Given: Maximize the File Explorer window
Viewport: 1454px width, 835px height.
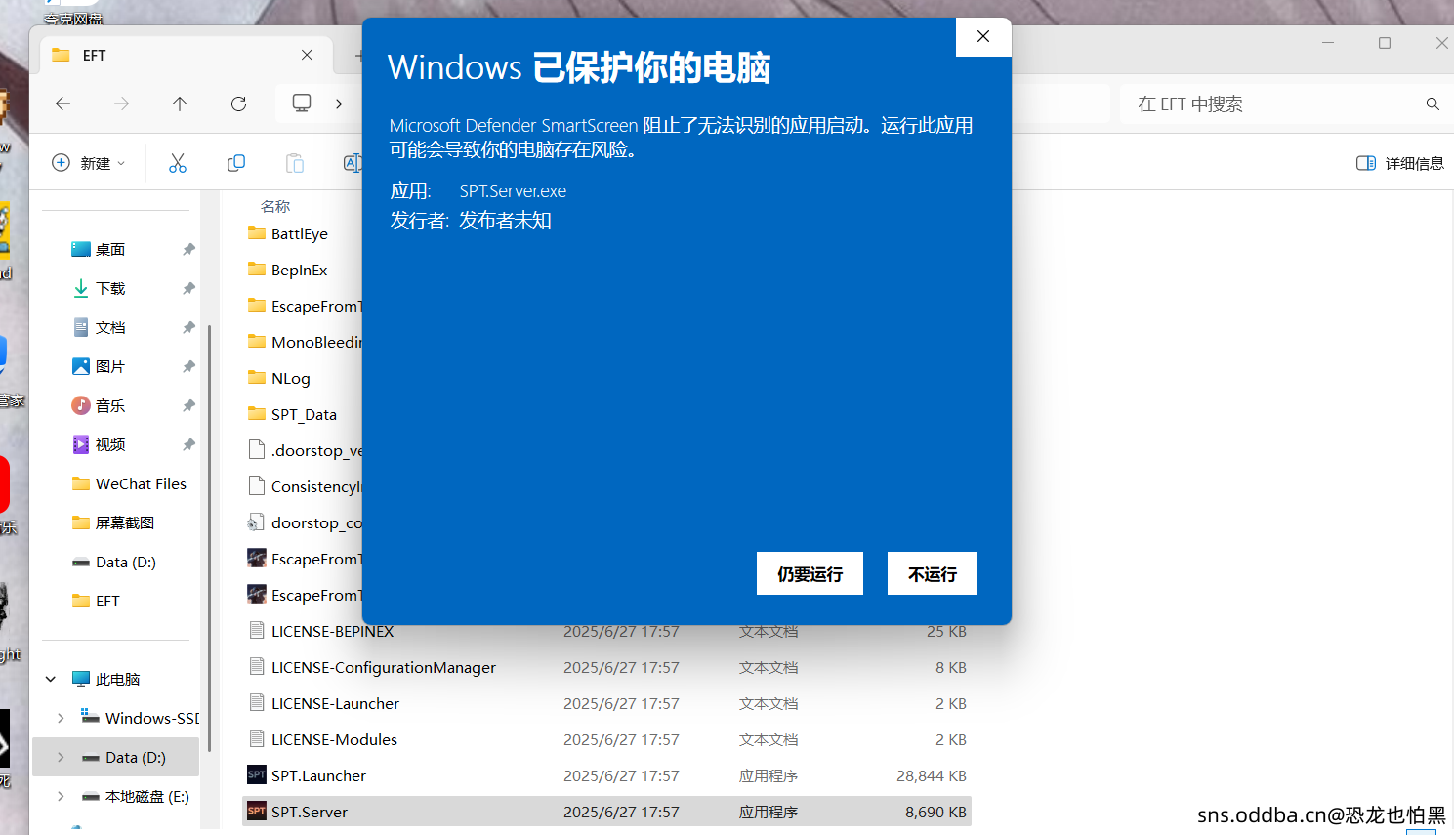Looking at the screenshot, I should [x=1385, y=43].
